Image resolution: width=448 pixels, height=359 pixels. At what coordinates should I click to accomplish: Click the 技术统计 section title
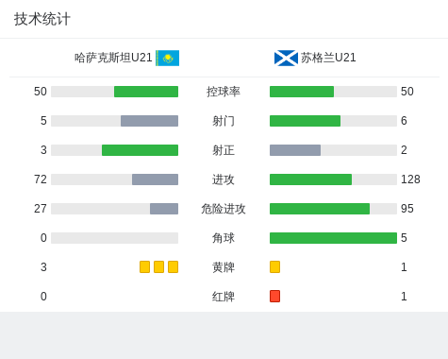(x=42, y=19)
